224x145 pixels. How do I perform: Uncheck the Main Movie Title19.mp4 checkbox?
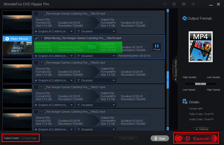(x=36, y=38)
